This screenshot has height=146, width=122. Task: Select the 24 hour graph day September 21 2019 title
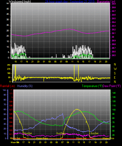coord(70,1)
